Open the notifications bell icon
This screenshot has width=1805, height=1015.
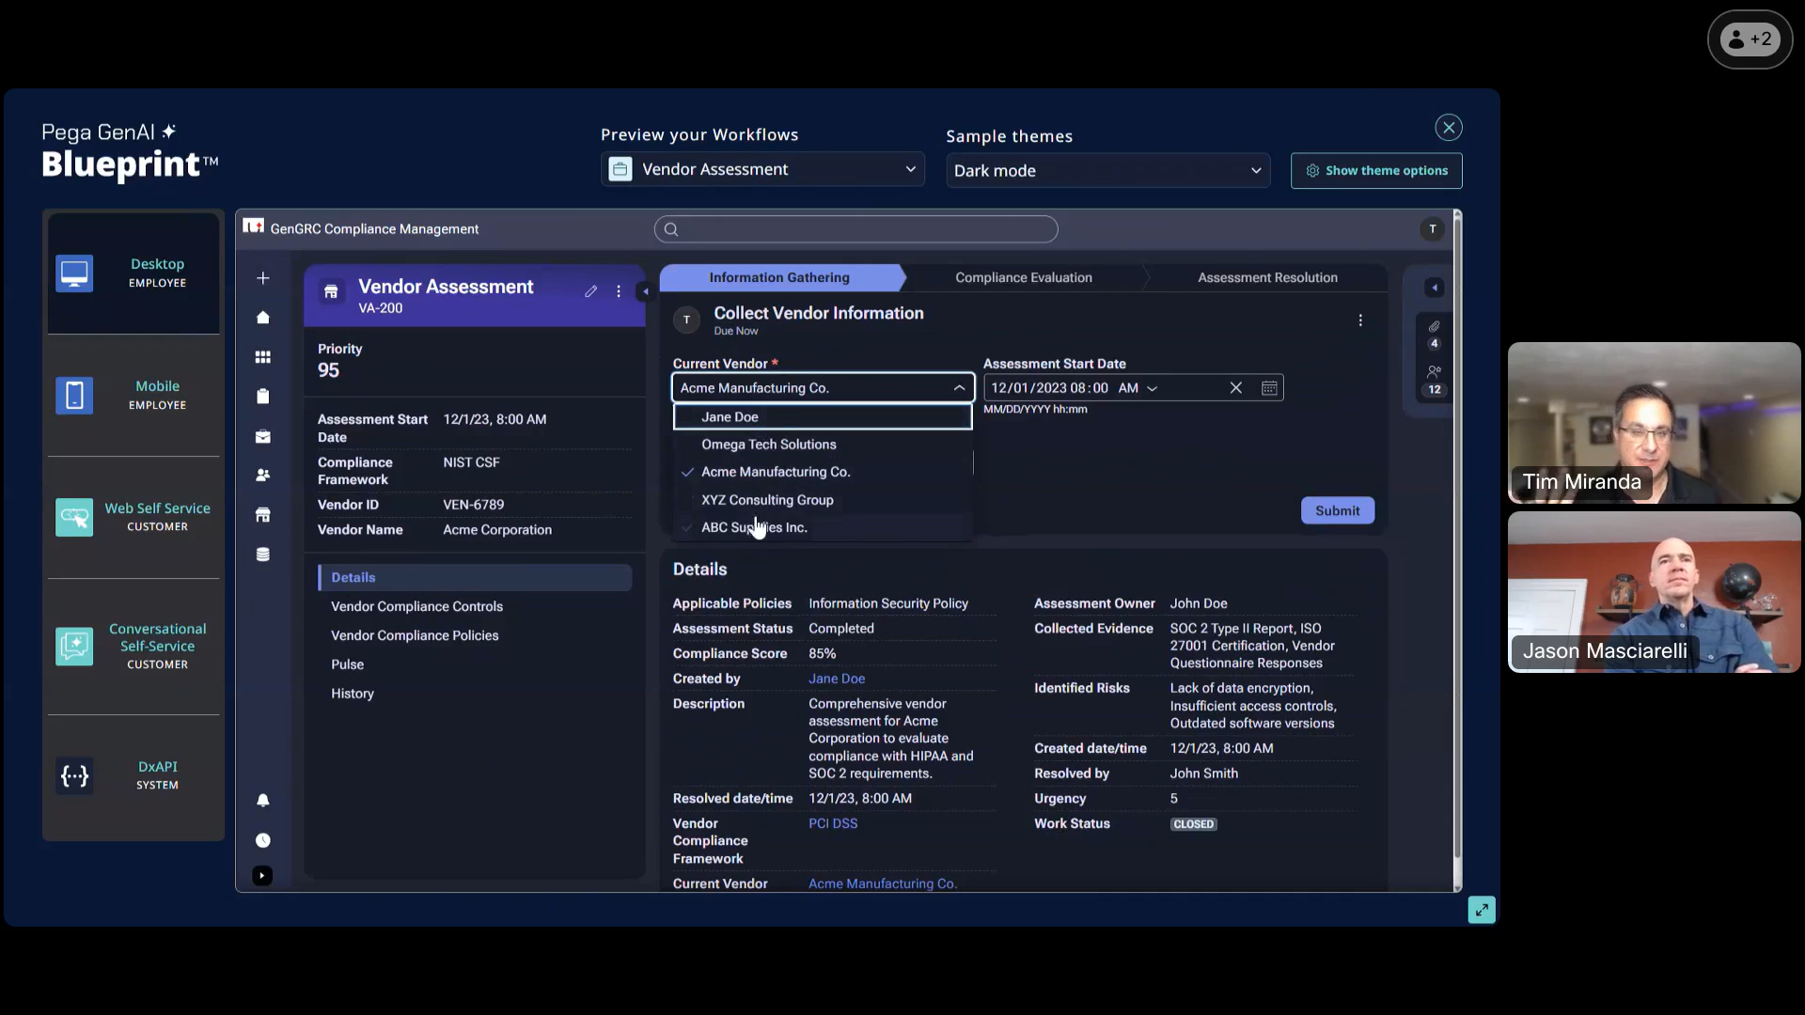point(263,800)
